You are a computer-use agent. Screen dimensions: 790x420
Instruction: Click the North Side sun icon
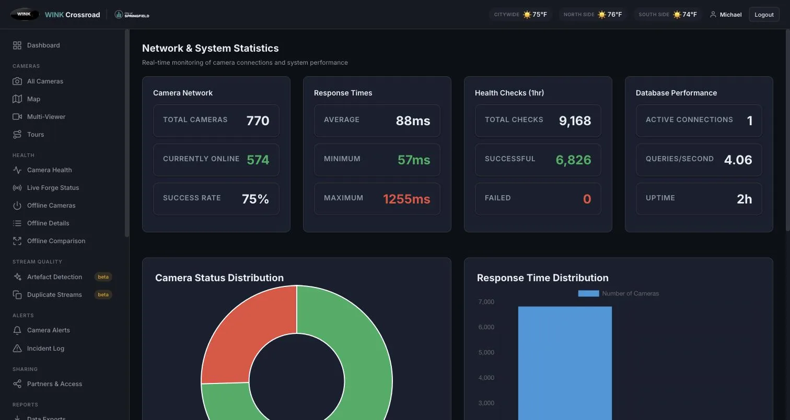[x=601, y=15]
